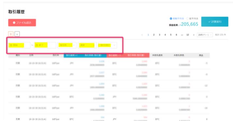Viewport: 233px width, 121px height.
Task: Click the start date (開始) field
Action: tap(19, 45)
